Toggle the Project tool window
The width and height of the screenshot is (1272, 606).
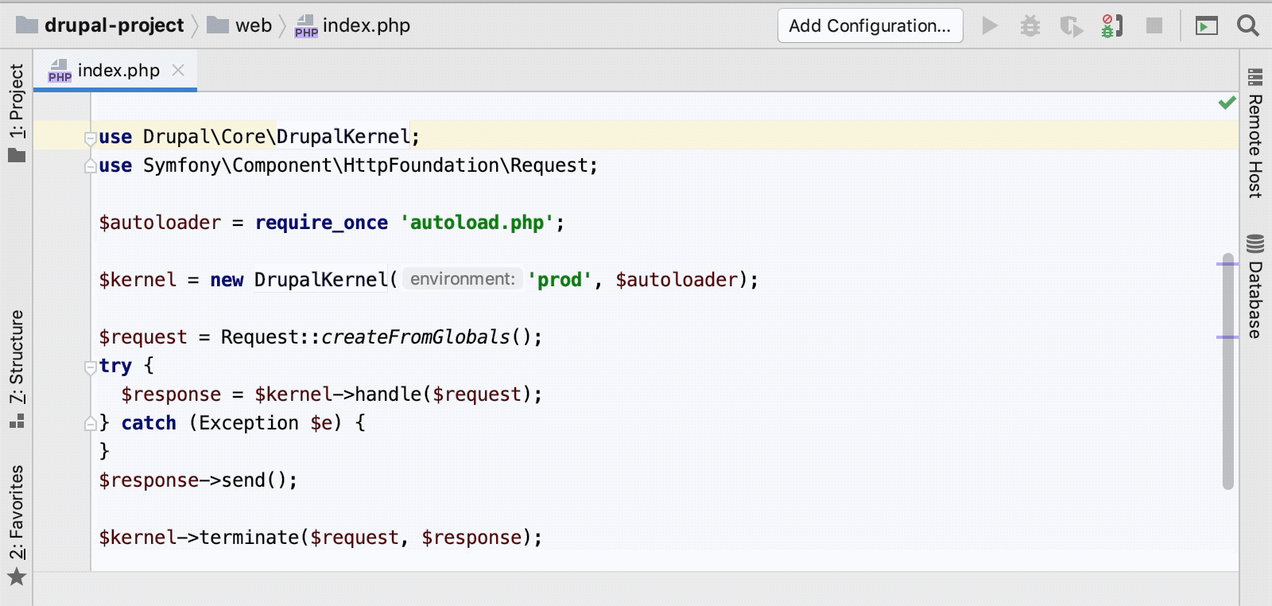[17, 111]
